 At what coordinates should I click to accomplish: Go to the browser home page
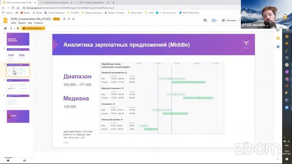click(x=18, y=8)
